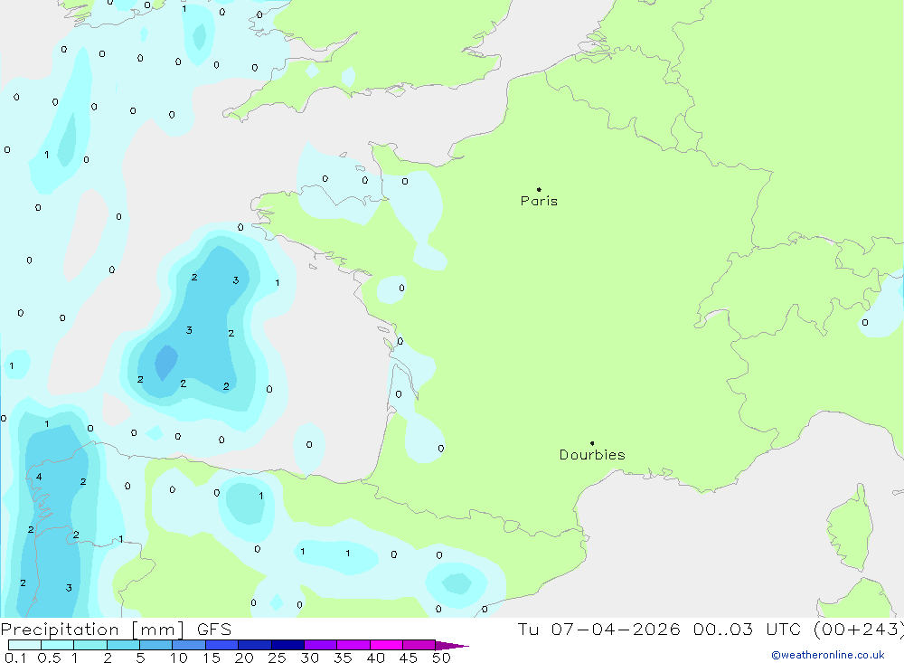
Task: Pick the 35–40 mm violet legend swatch
Action: tap(353, 645)
